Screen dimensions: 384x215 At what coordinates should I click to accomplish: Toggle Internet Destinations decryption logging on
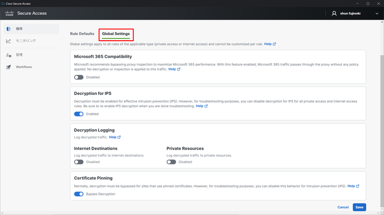(79, 162)
